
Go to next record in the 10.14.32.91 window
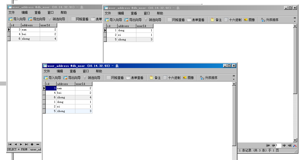pyautogui.click(x=21, y=144)
